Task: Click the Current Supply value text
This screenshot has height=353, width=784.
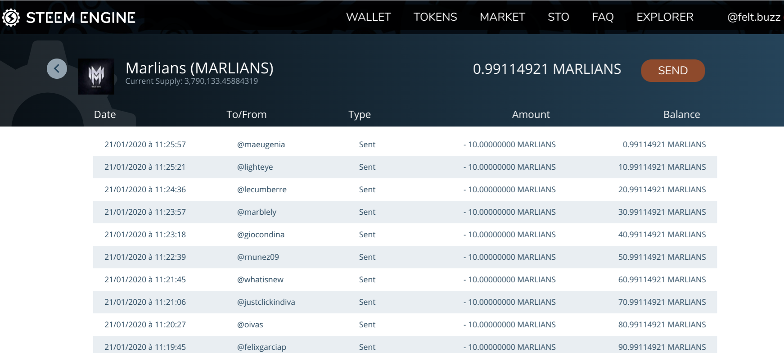Action: 192,81
